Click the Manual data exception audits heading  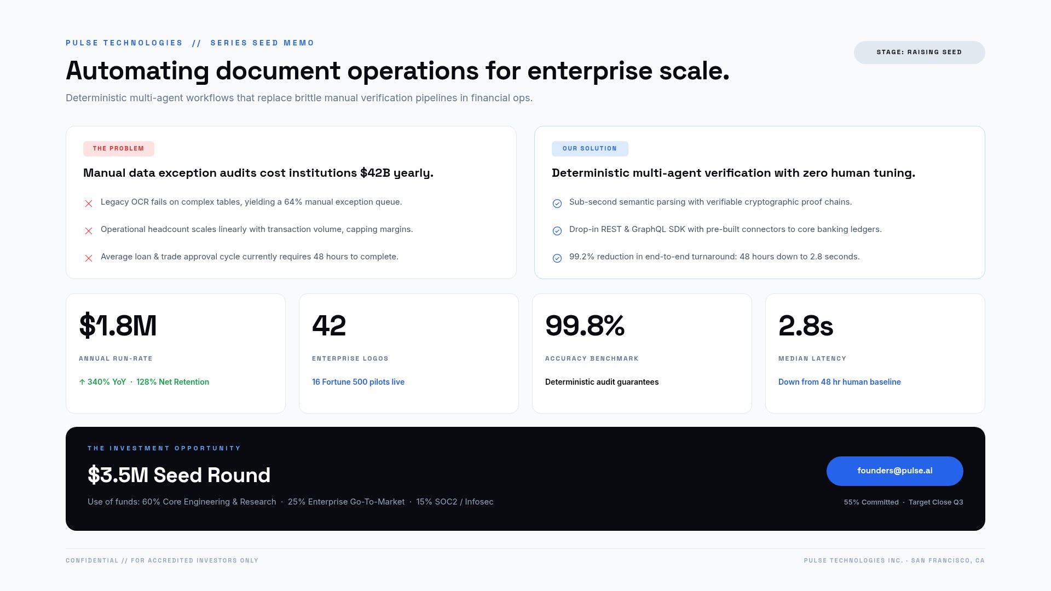point(258,173)
